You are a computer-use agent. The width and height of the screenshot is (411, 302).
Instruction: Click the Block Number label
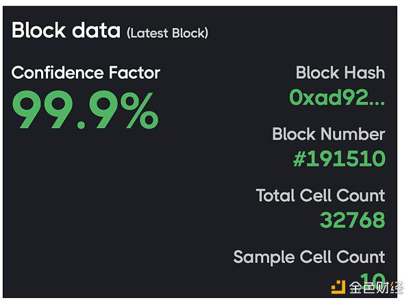point(328,134)
